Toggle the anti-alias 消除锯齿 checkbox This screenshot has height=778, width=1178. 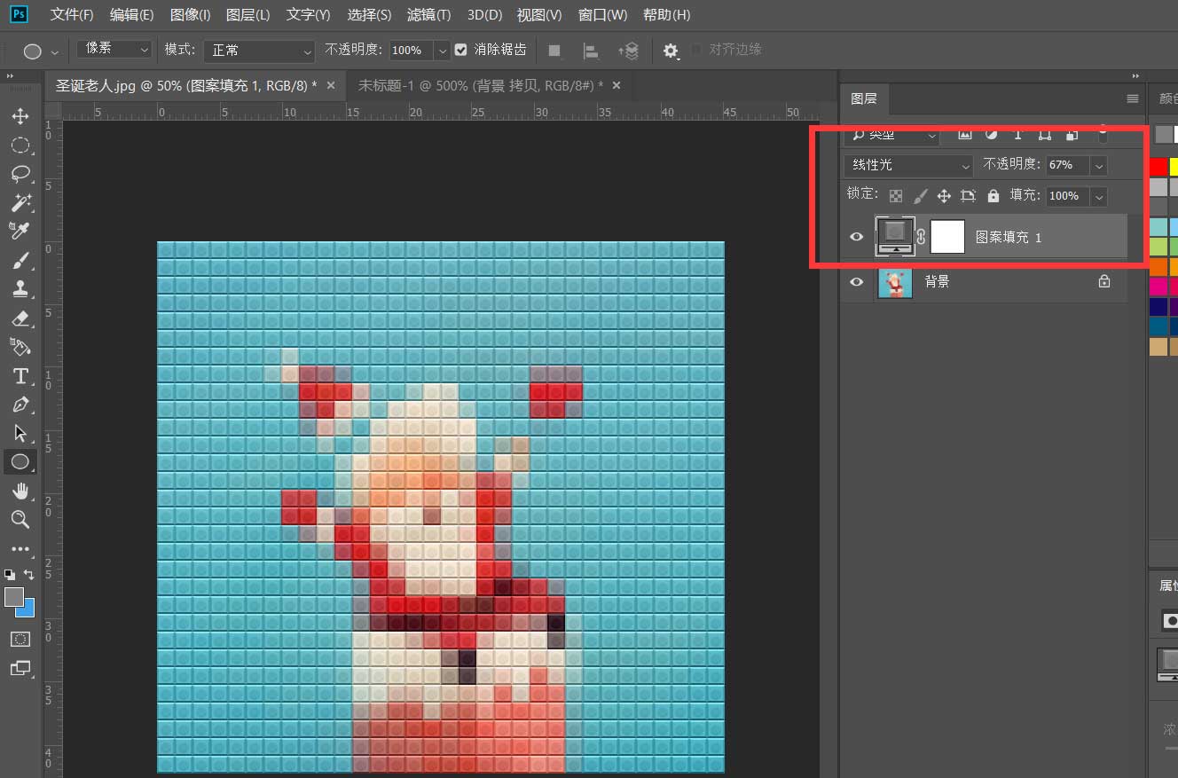[460, 50]
